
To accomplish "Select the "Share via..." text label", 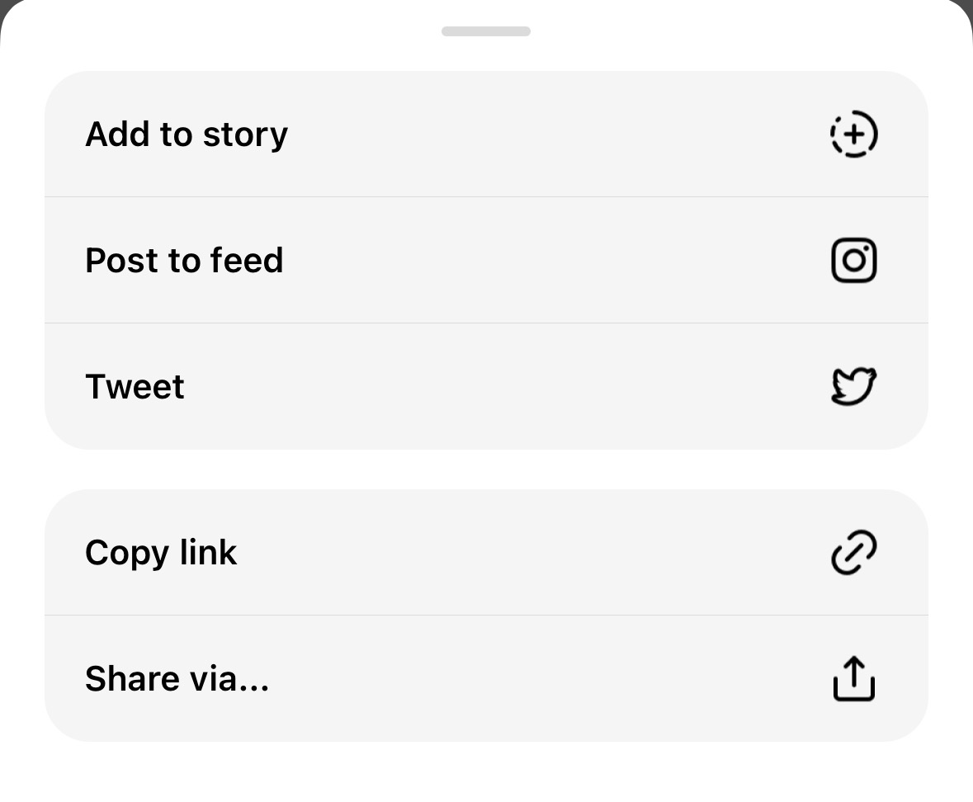I will pyautogui.click(x=177, y=679).
